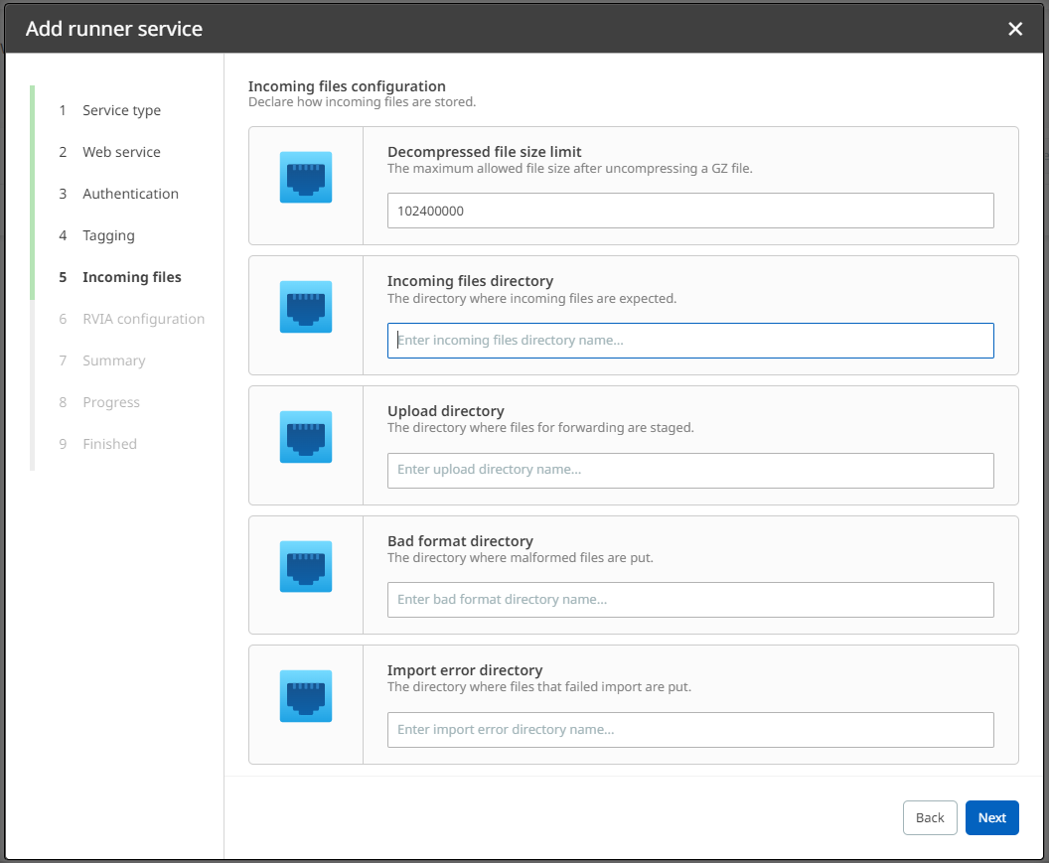
Task: Click the 'Import error directory' label
Action: tap(465, 670)
